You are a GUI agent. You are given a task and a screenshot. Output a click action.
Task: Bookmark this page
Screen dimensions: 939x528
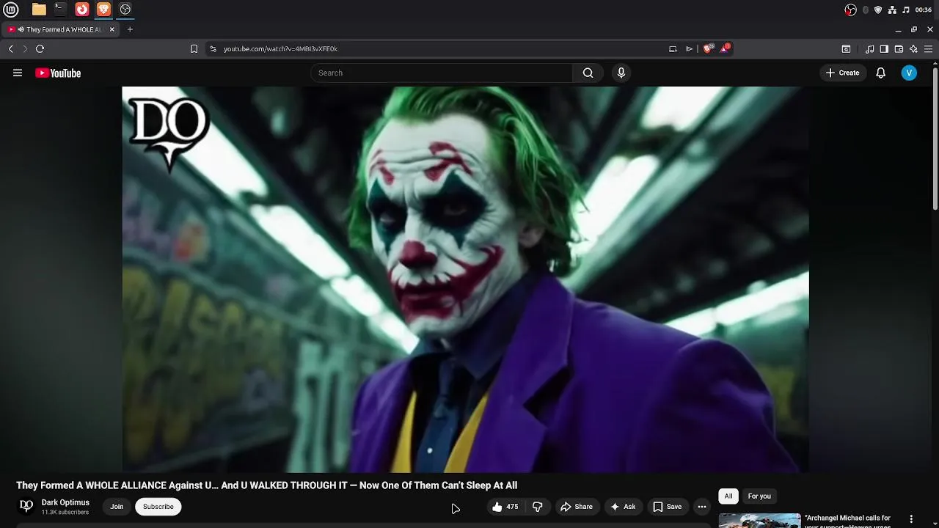pyautogui.click(x=194, y=48)
